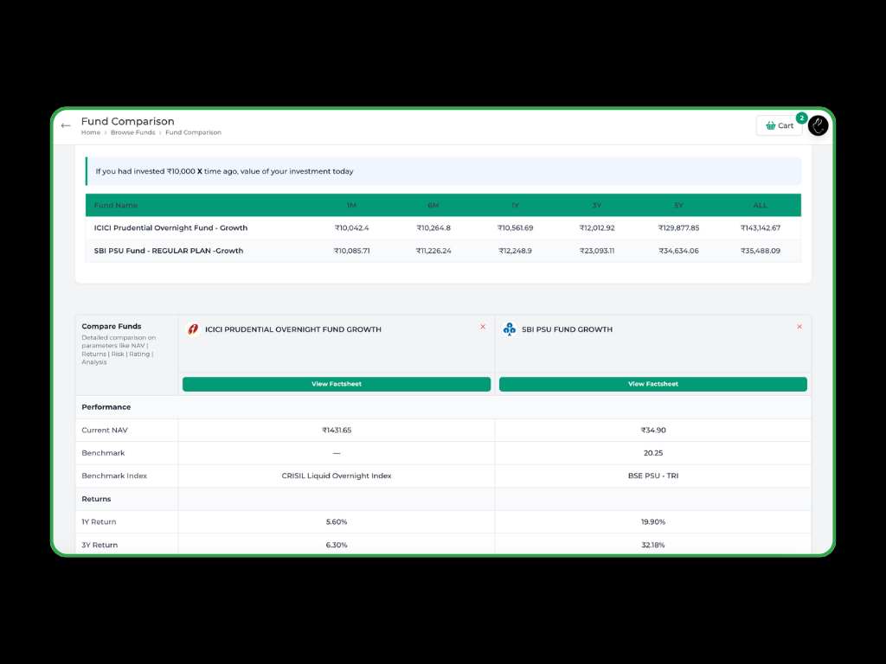Click the 3Y column header
Image resolution: width=886 pixels, height=664 pixels.
click(x=597, y=206)
